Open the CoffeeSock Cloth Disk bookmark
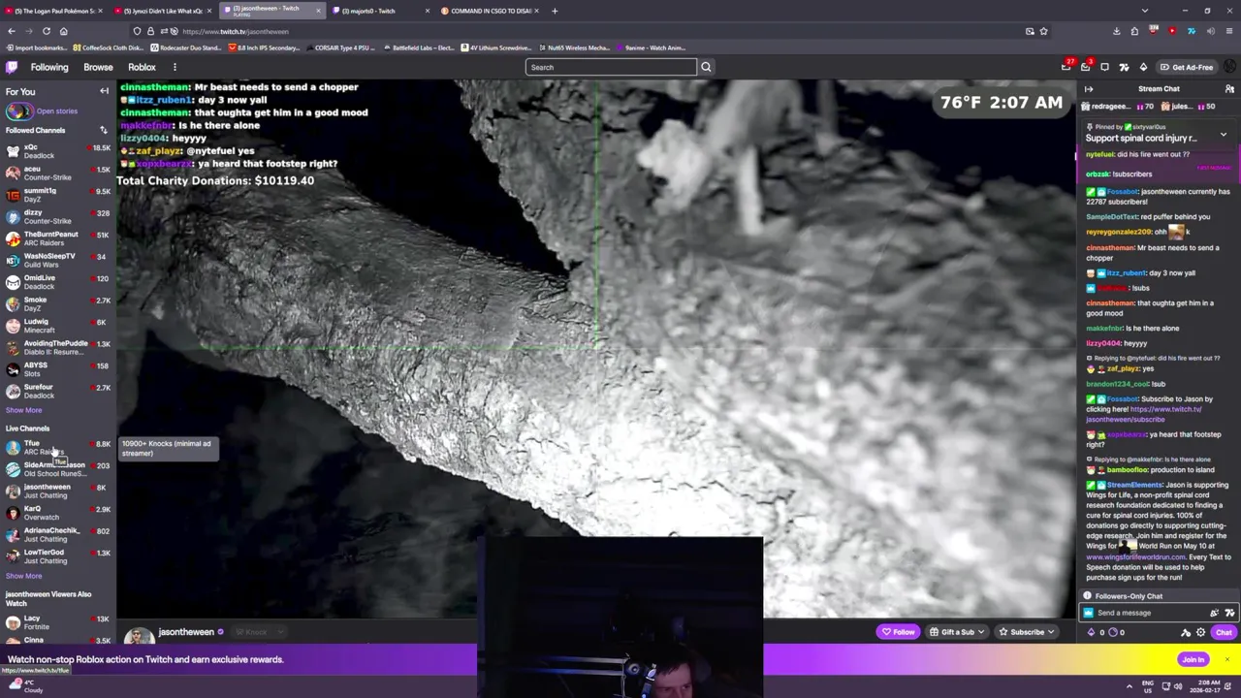Image resolution: width=1241 pixels, height=698 pixels. [108, 48]
